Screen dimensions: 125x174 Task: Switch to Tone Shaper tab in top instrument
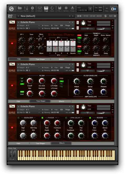40,59
